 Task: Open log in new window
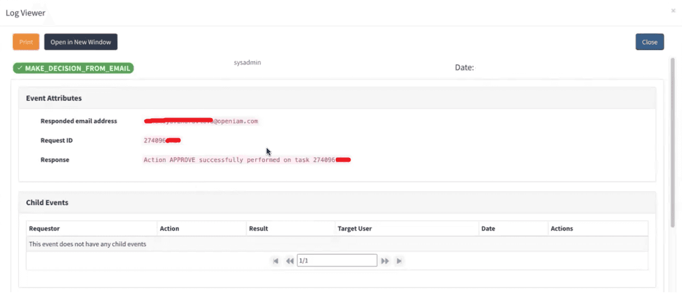tap(81, 42)
